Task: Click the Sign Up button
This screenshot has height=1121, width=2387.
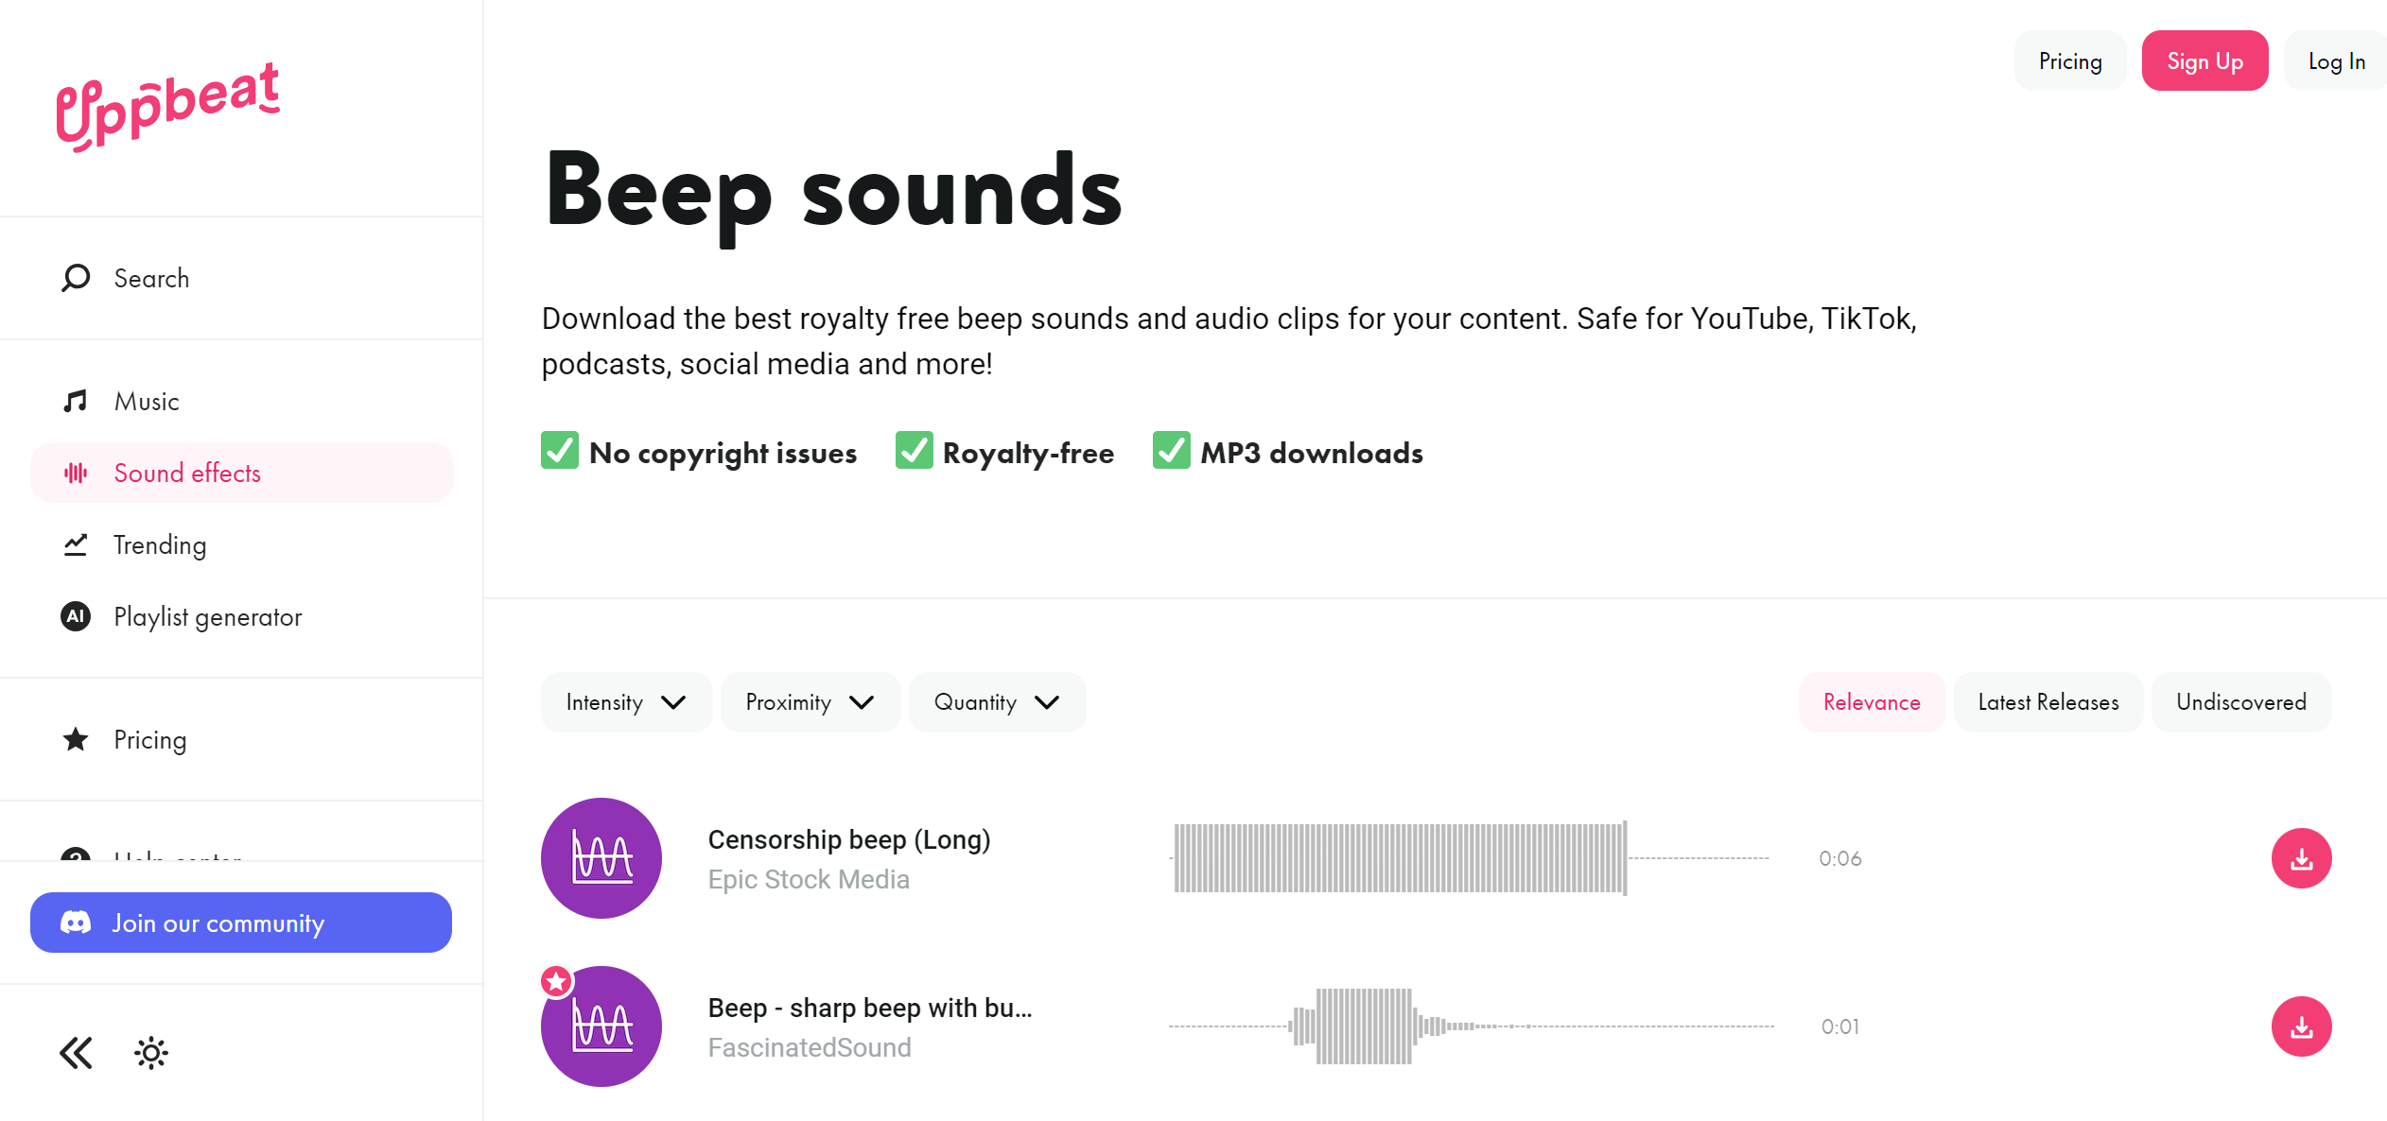Action: [2204, 61]
